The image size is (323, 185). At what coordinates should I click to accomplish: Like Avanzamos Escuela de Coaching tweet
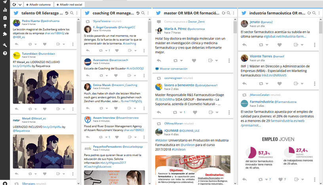coord(116,76)
